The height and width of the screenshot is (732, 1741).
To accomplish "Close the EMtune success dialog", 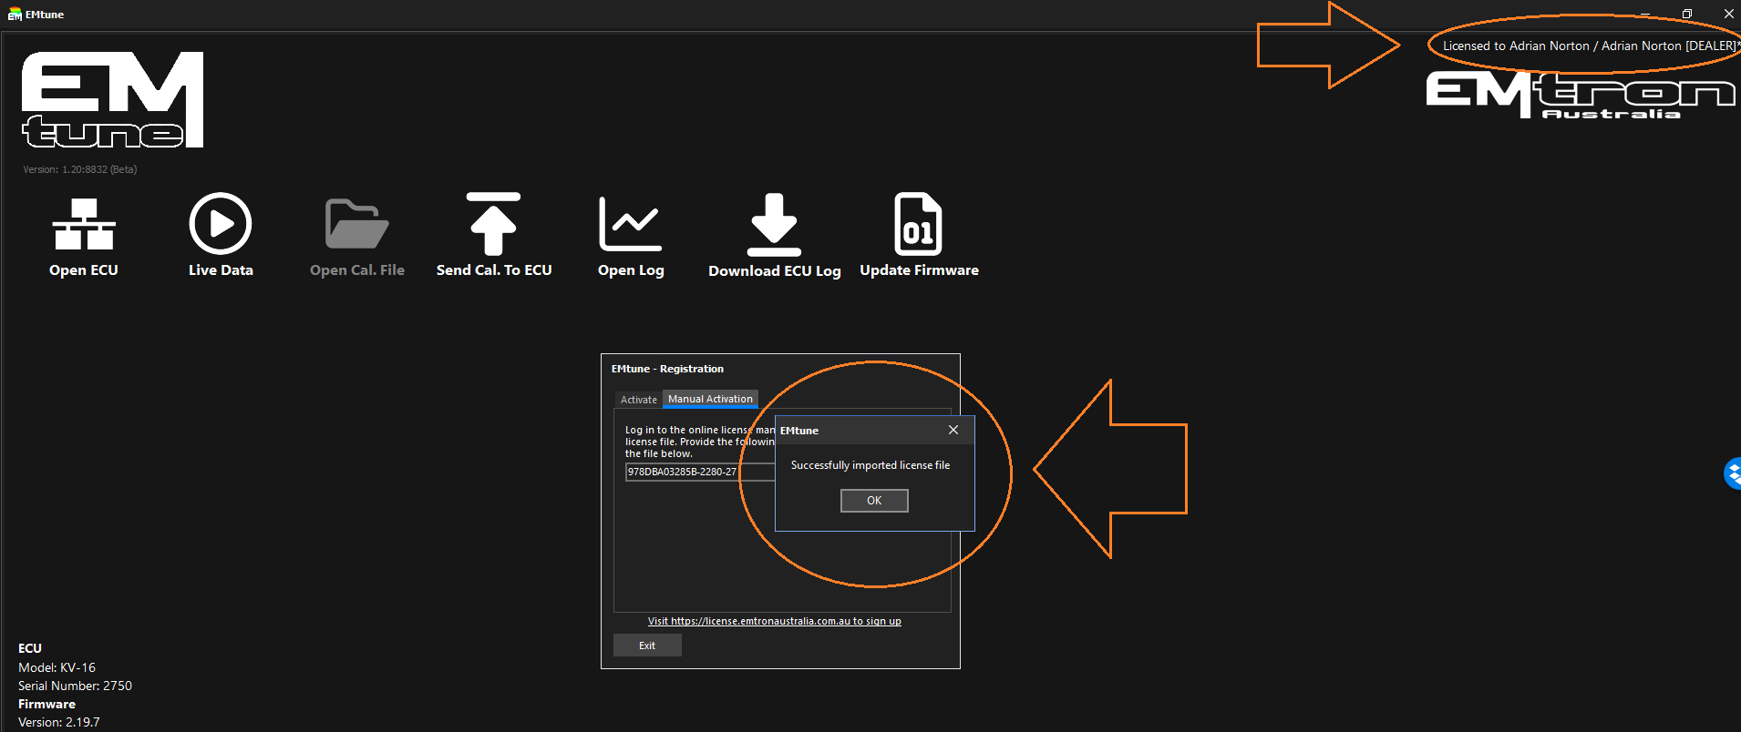I will (x=953, y=430).
